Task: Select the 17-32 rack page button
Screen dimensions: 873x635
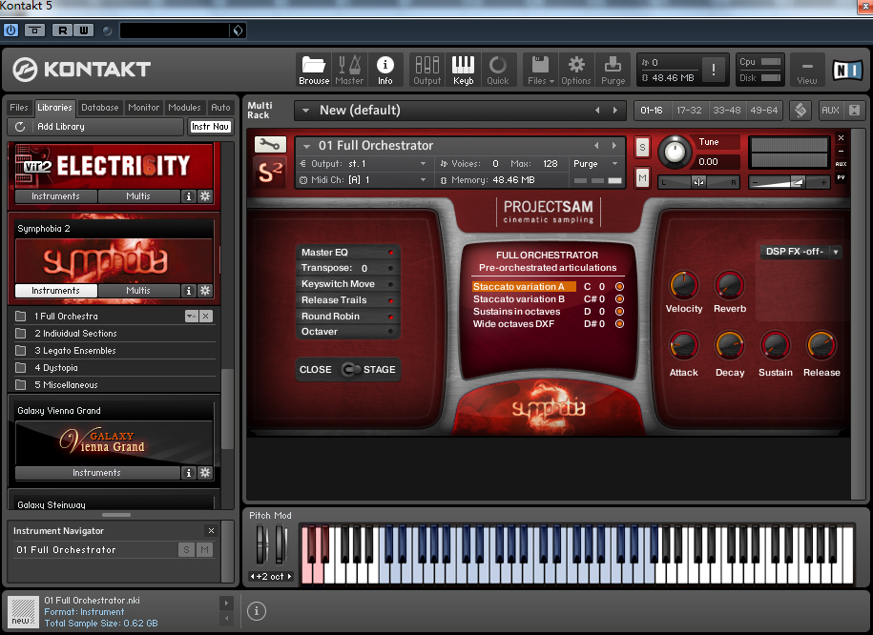Action: [x=689, y=111]
